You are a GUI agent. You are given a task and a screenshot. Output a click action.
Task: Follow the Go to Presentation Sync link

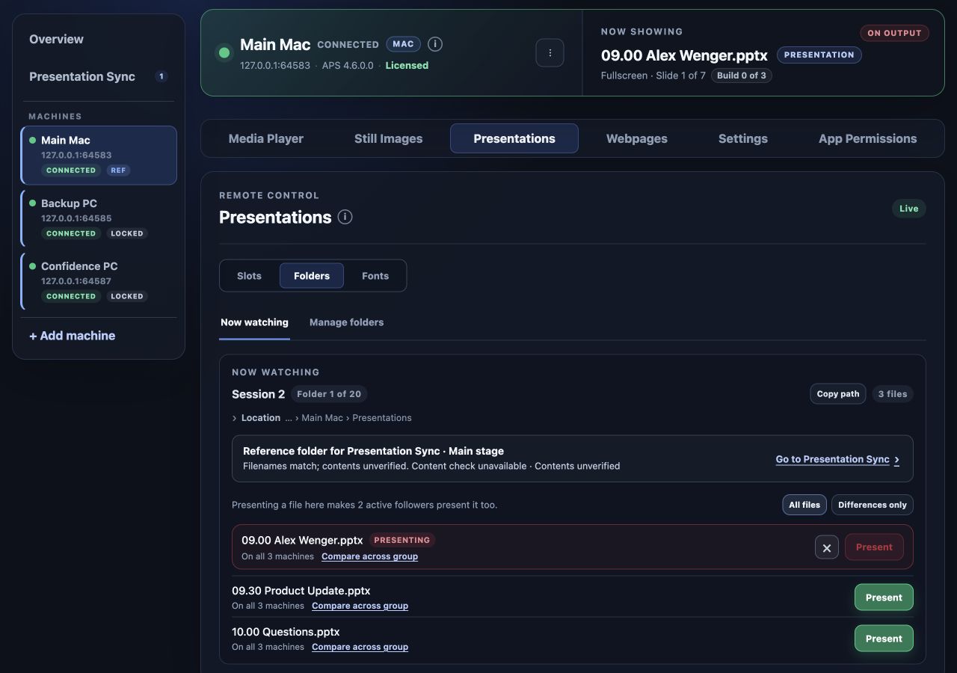coord(837,459)
